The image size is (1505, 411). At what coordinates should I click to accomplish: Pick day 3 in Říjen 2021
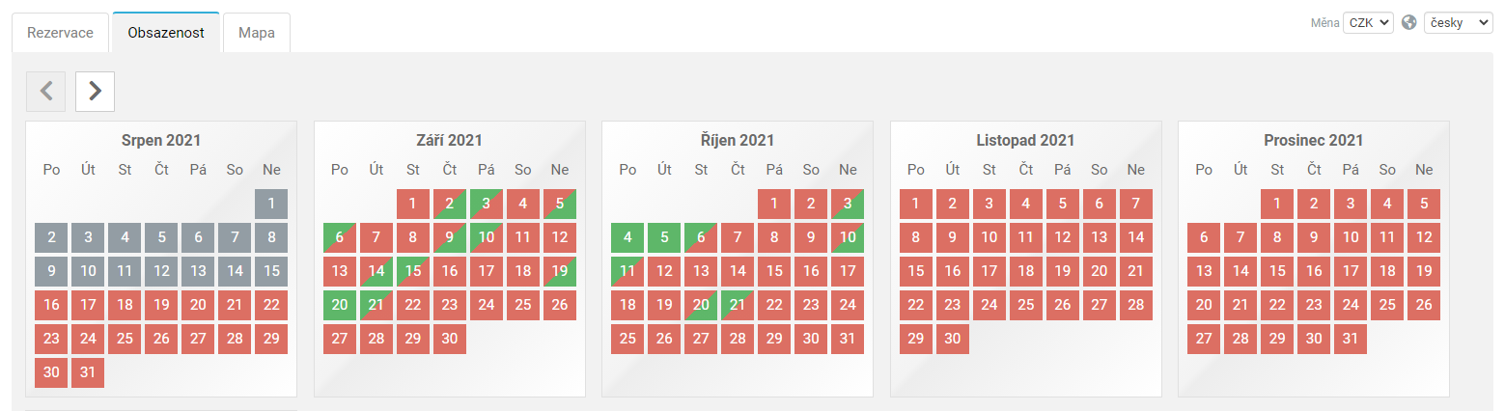[848, 205]
